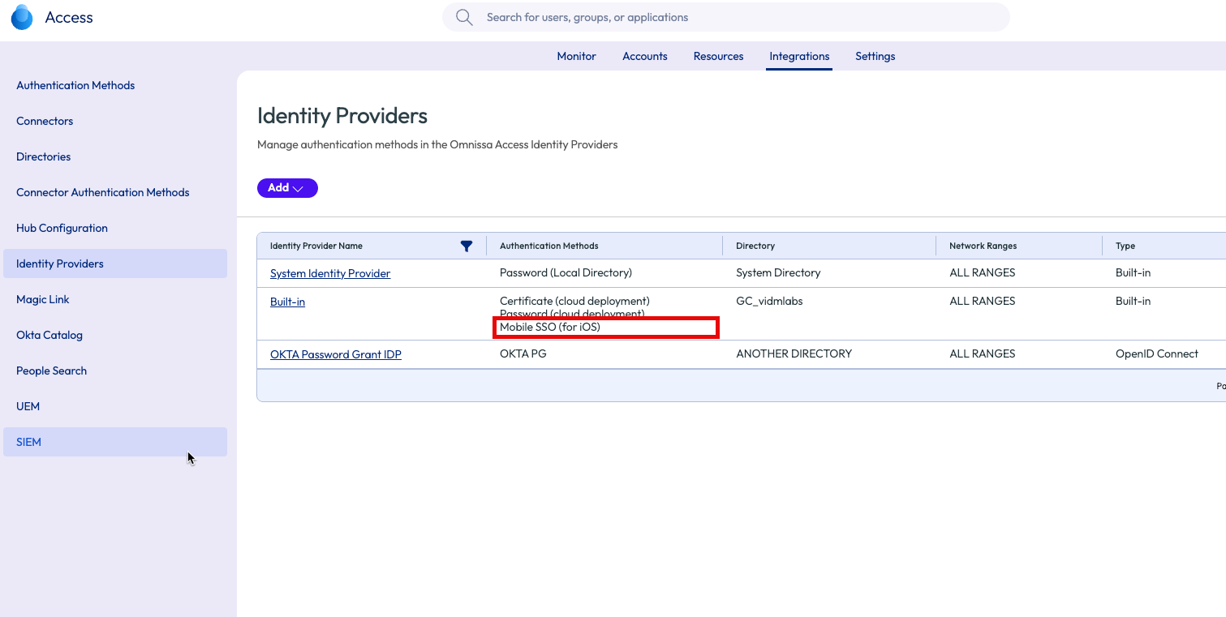Open Connector Authentication Methods
Image resolution: width=1226 pixels, height=617 pixels.
click(x=102, y=192)
